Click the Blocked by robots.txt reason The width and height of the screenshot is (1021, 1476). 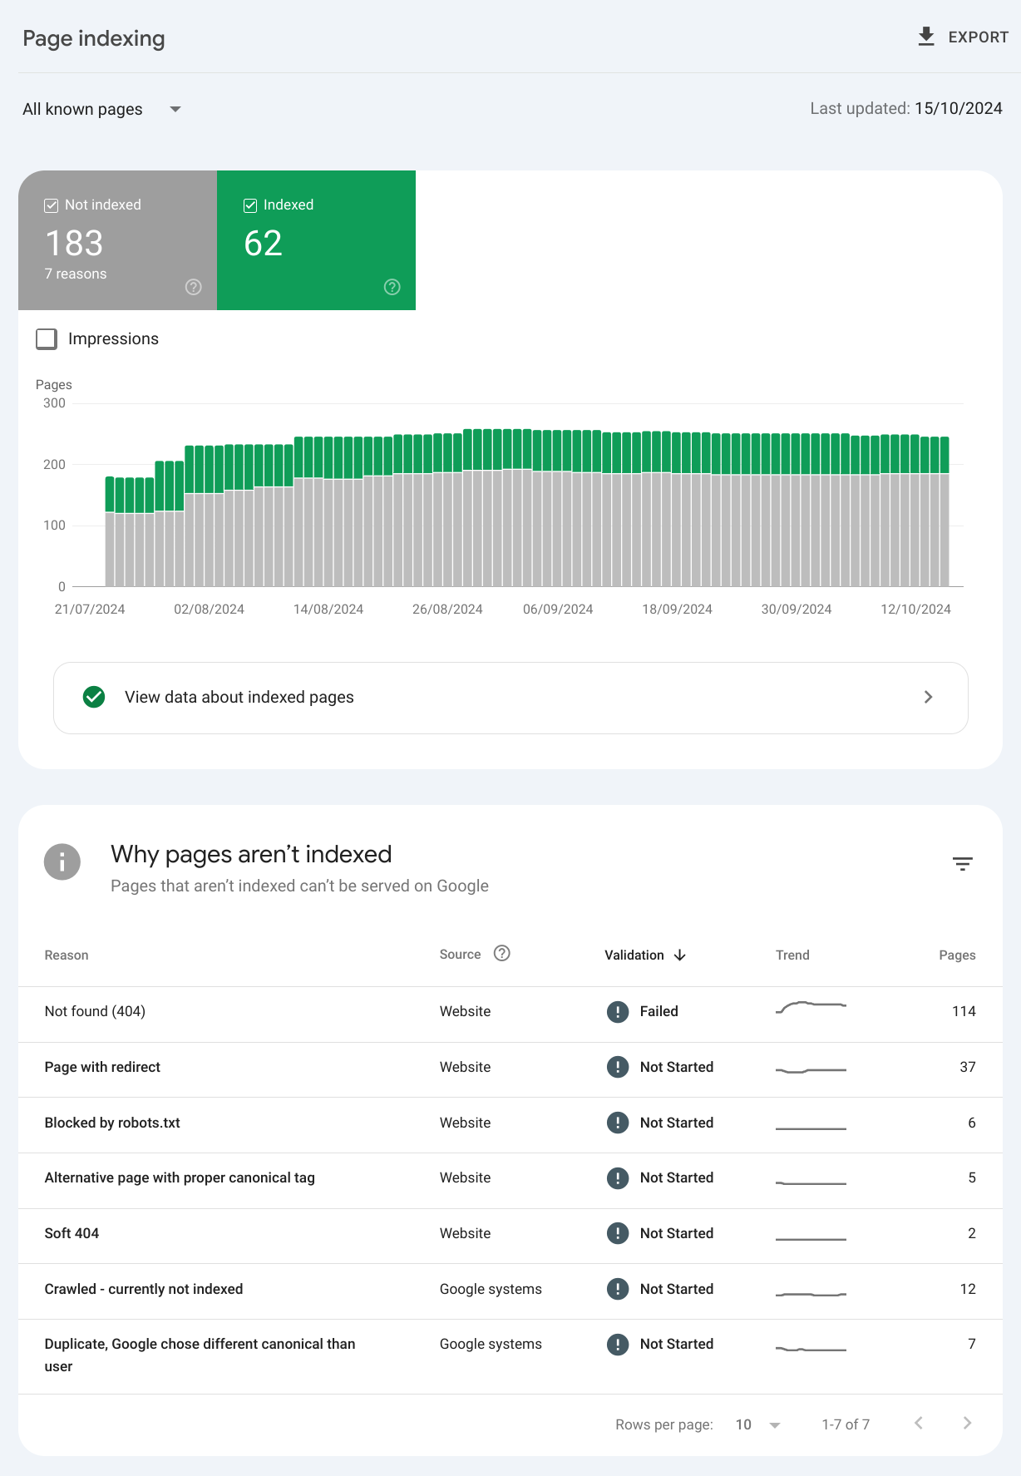pos(112,1123)
